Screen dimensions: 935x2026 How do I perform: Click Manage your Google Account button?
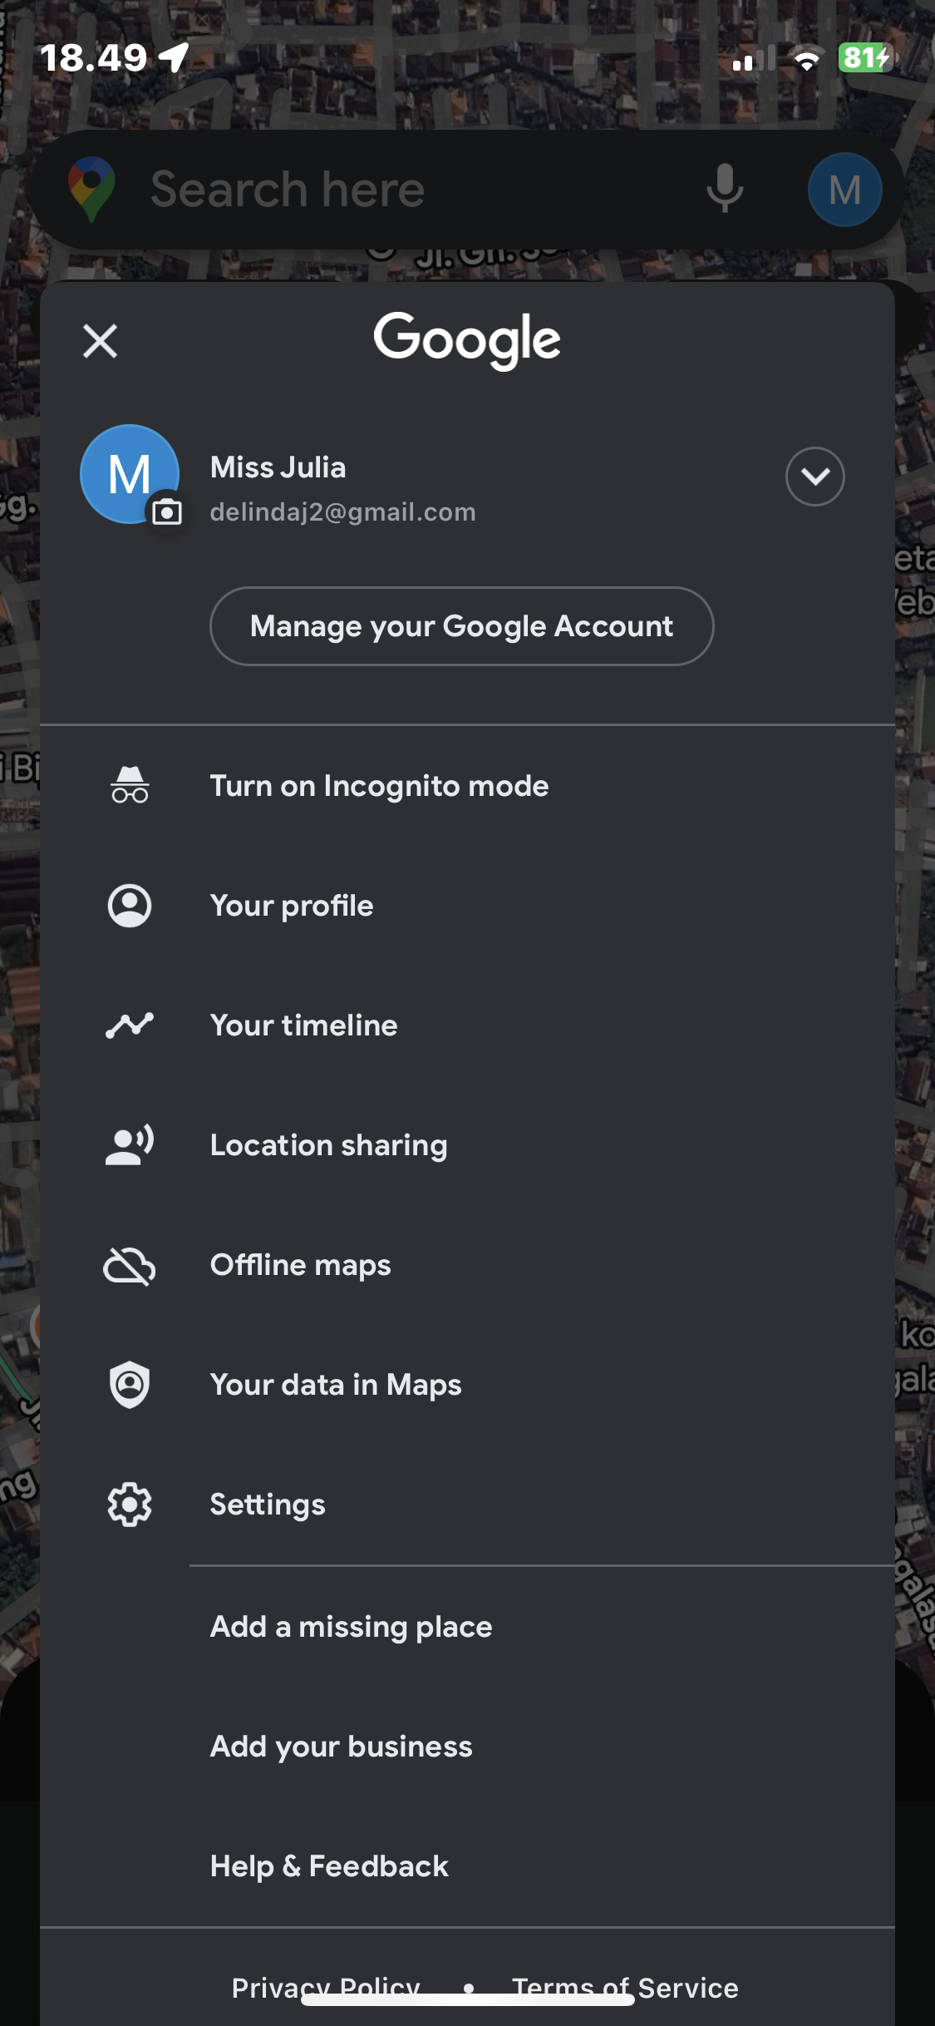462,626
